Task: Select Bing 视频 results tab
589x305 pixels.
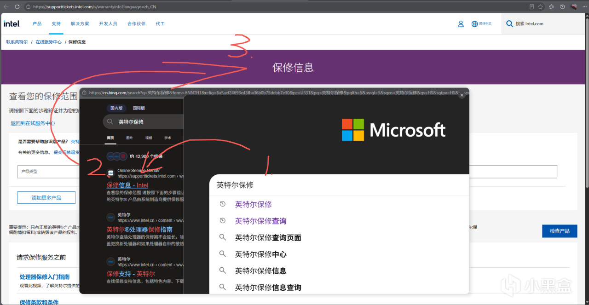Action: tap(149, 138)
